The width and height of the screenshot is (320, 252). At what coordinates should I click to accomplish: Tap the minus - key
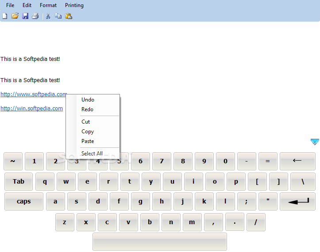click(x=247, y=161)
